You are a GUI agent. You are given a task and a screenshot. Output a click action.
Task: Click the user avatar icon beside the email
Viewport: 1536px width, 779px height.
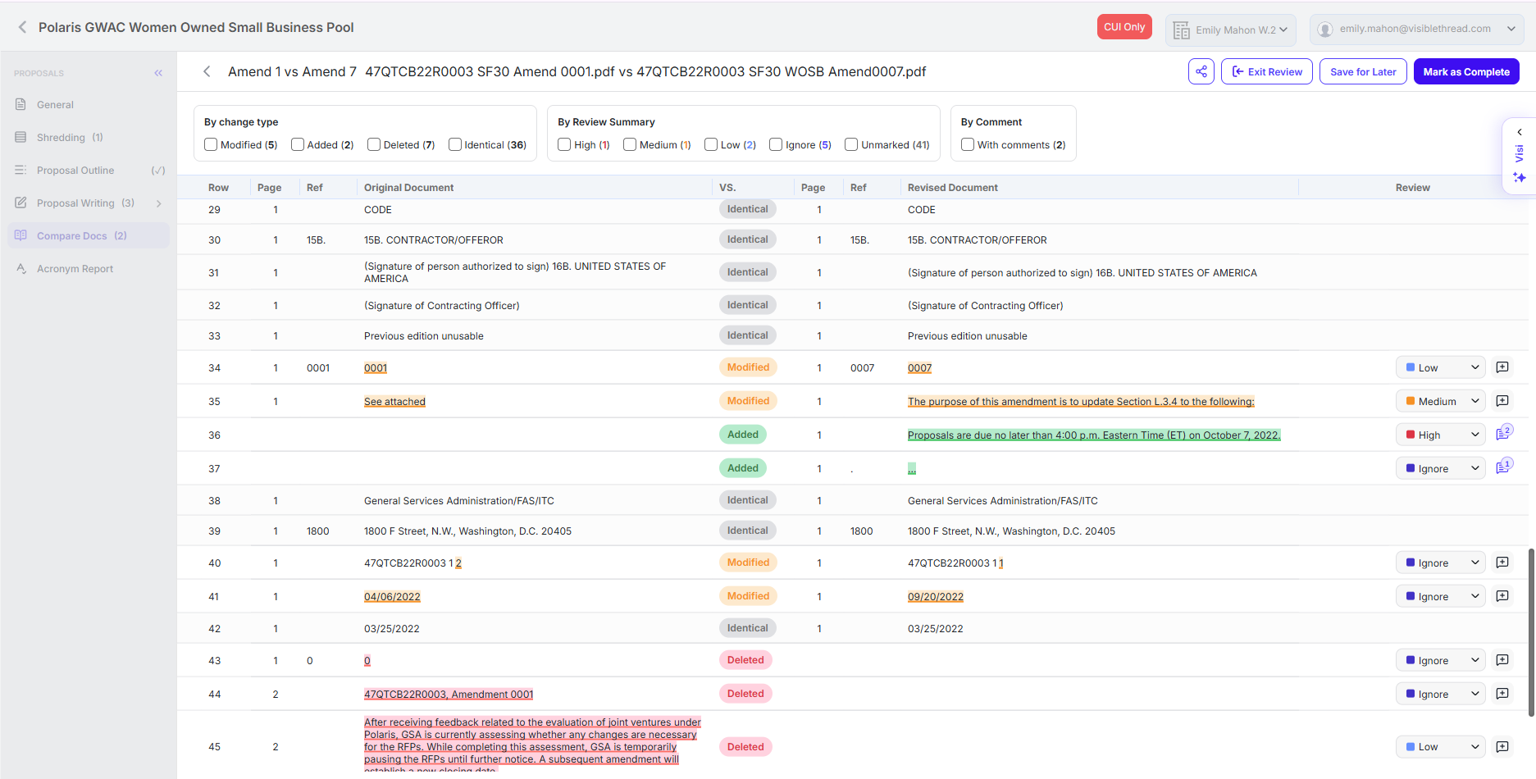click(x=1324, y=30)
